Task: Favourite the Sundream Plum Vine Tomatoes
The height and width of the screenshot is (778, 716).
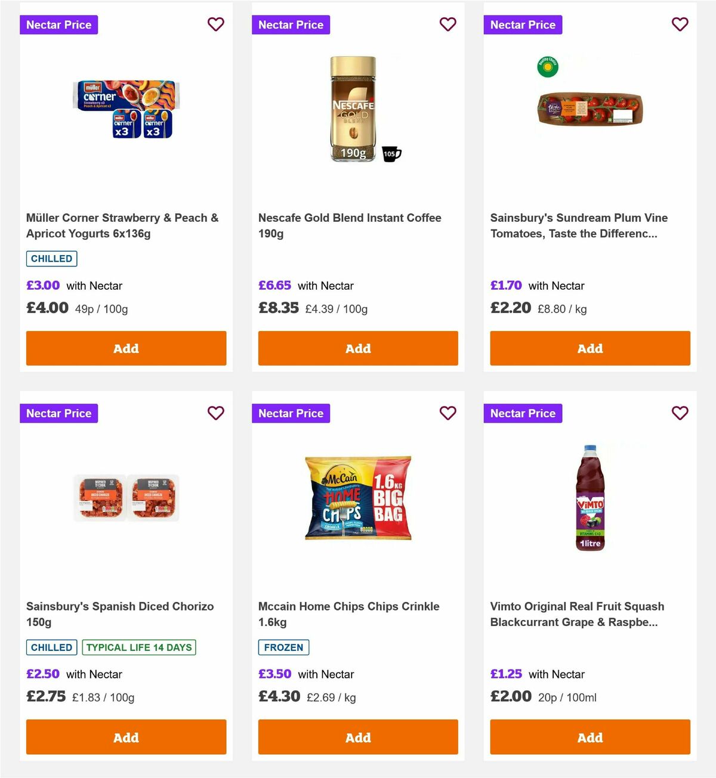Action: [680, 24]
